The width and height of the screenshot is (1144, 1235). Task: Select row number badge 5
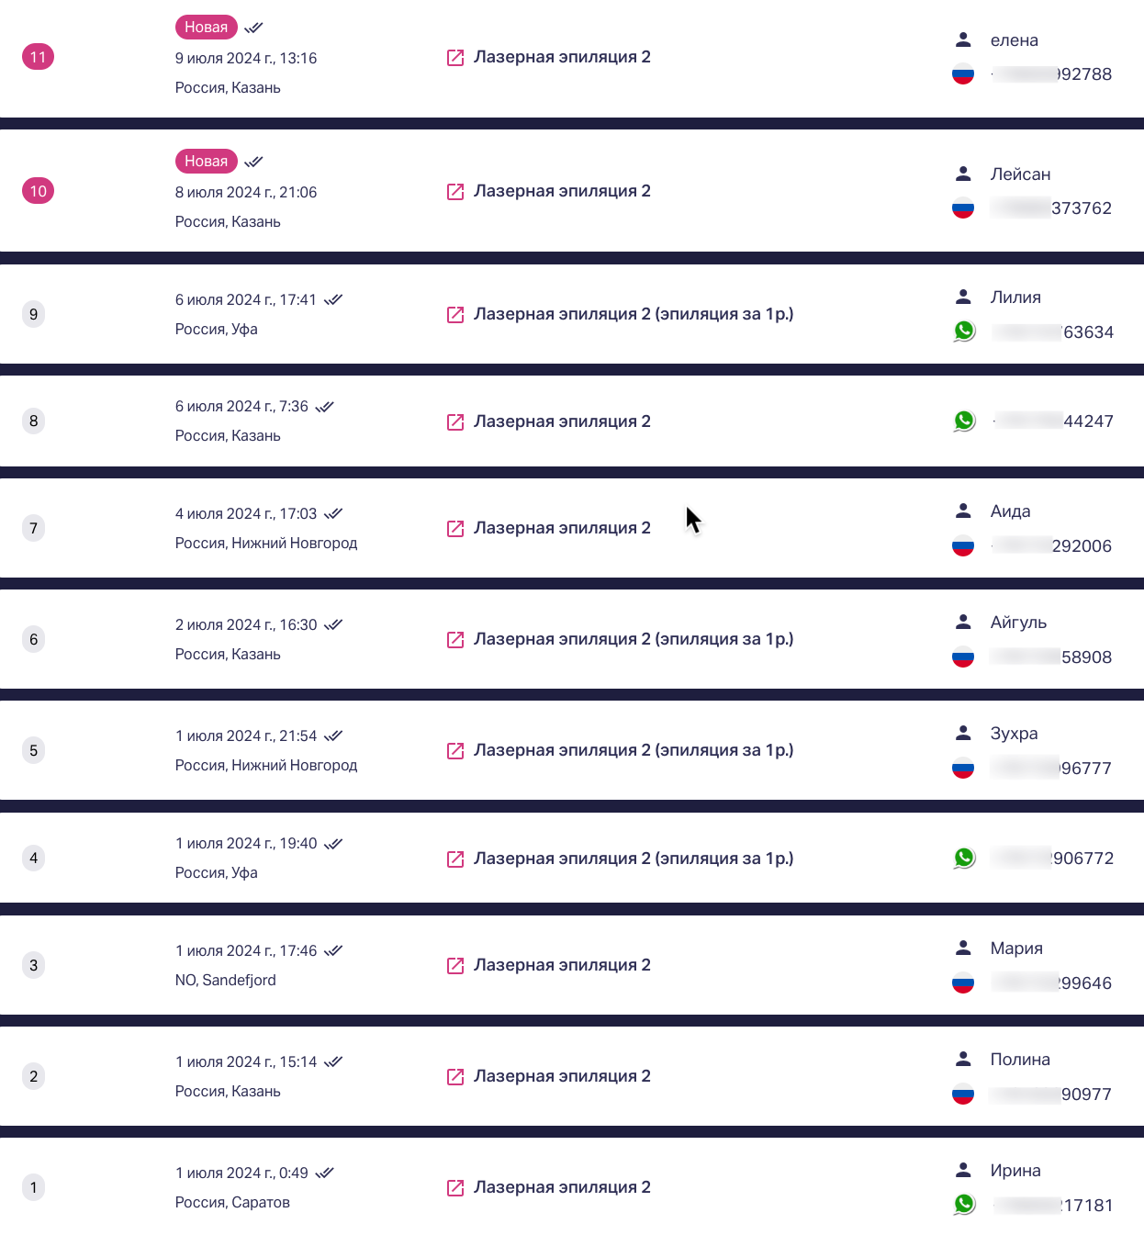(34, 750)
